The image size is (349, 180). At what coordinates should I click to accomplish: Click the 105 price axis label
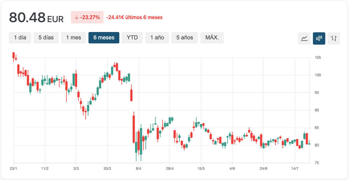tap(318, 58)
